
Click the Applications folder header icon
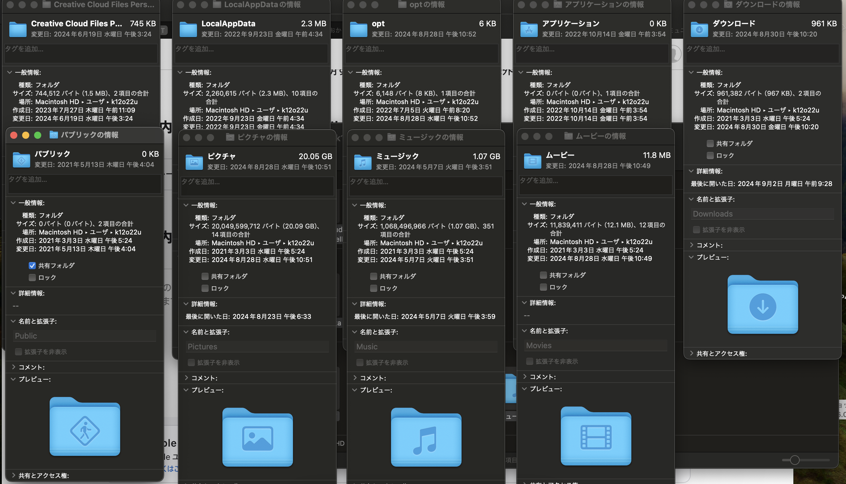529,30
